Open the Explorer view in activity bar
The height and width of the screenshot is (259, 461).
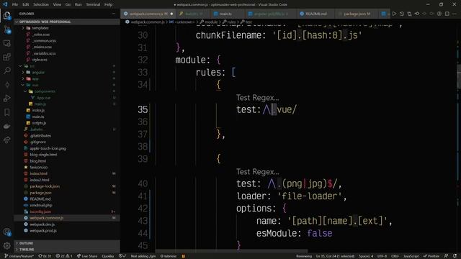(x=6, y=15)
